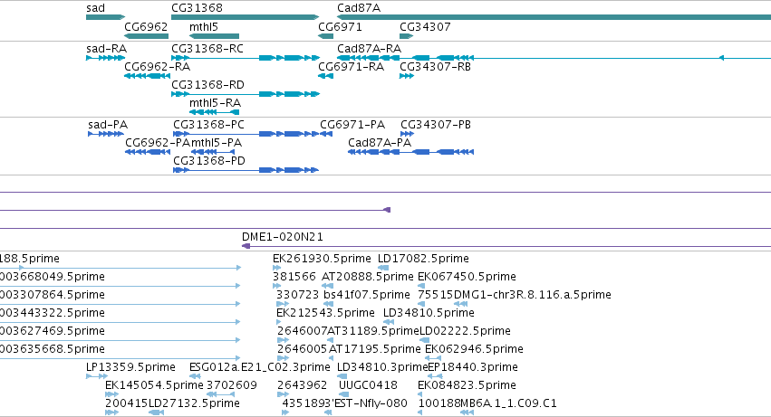The width and height of the screenshot is (771, 417).
Task: Select transcript CG6962-RA
Action: coord(158,67)
